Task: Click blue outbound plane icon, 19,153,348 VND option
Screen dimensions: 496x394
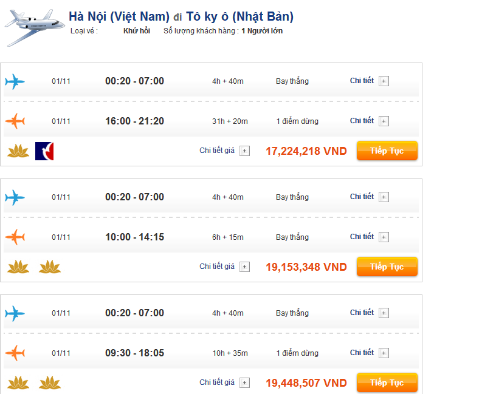Action: point(15,197)
